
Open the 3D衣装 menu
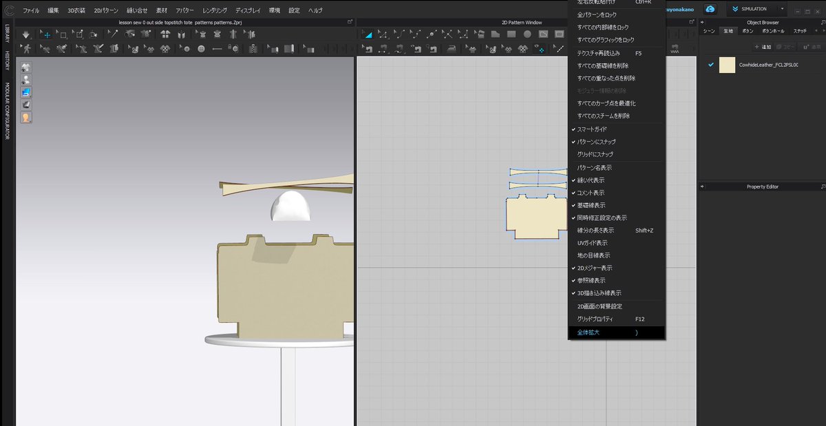76,10
